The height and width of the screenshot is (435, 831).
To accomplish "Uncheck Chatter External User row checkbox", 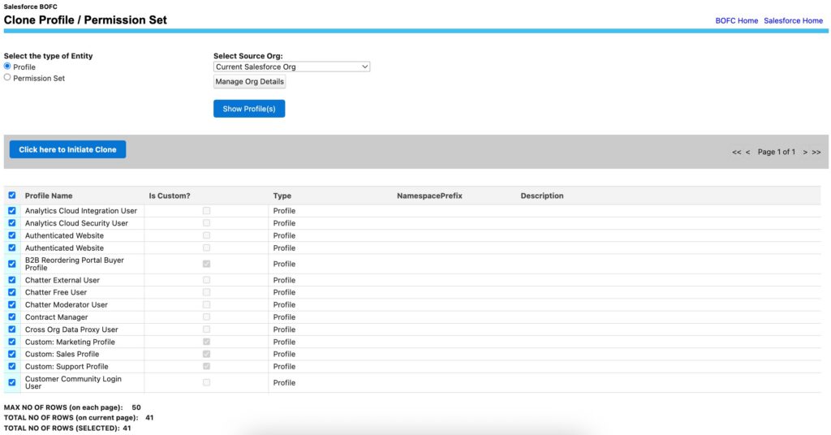I will tap(12, 280).
